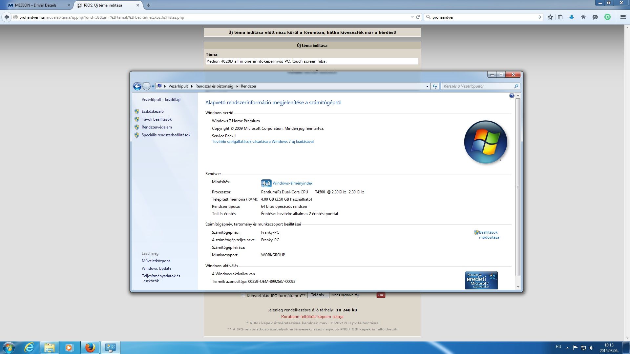The height and width of the screenshot is (354, 630).
Task: Open the chat bubble icon in Firefox toolbar
Action: coord(595,17)
